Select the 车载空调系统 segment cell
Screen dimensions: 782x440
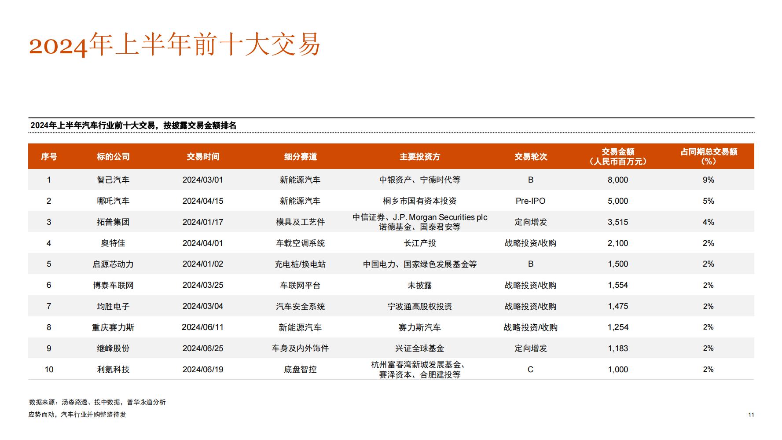pyautogui.click(x=300, y=243)
